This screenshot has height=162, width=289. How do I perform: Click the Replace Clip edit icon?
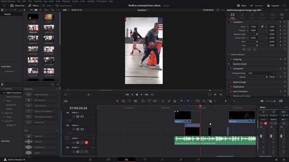tap(155, 101)
